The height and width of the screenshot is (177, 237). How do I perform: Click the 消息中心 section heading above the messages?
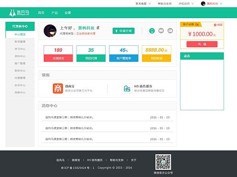click(x=50, y=106)
